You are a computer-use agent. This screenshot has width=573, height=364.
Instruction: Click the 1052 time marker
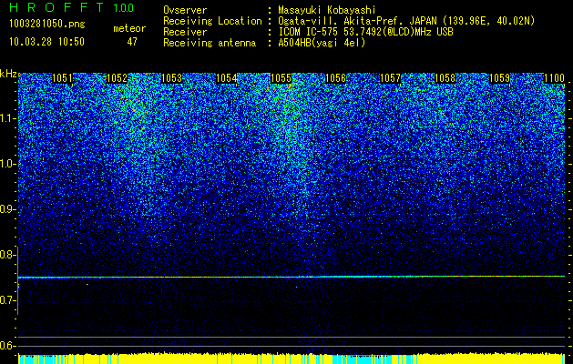pyautogui.click(x=117, y=78)
